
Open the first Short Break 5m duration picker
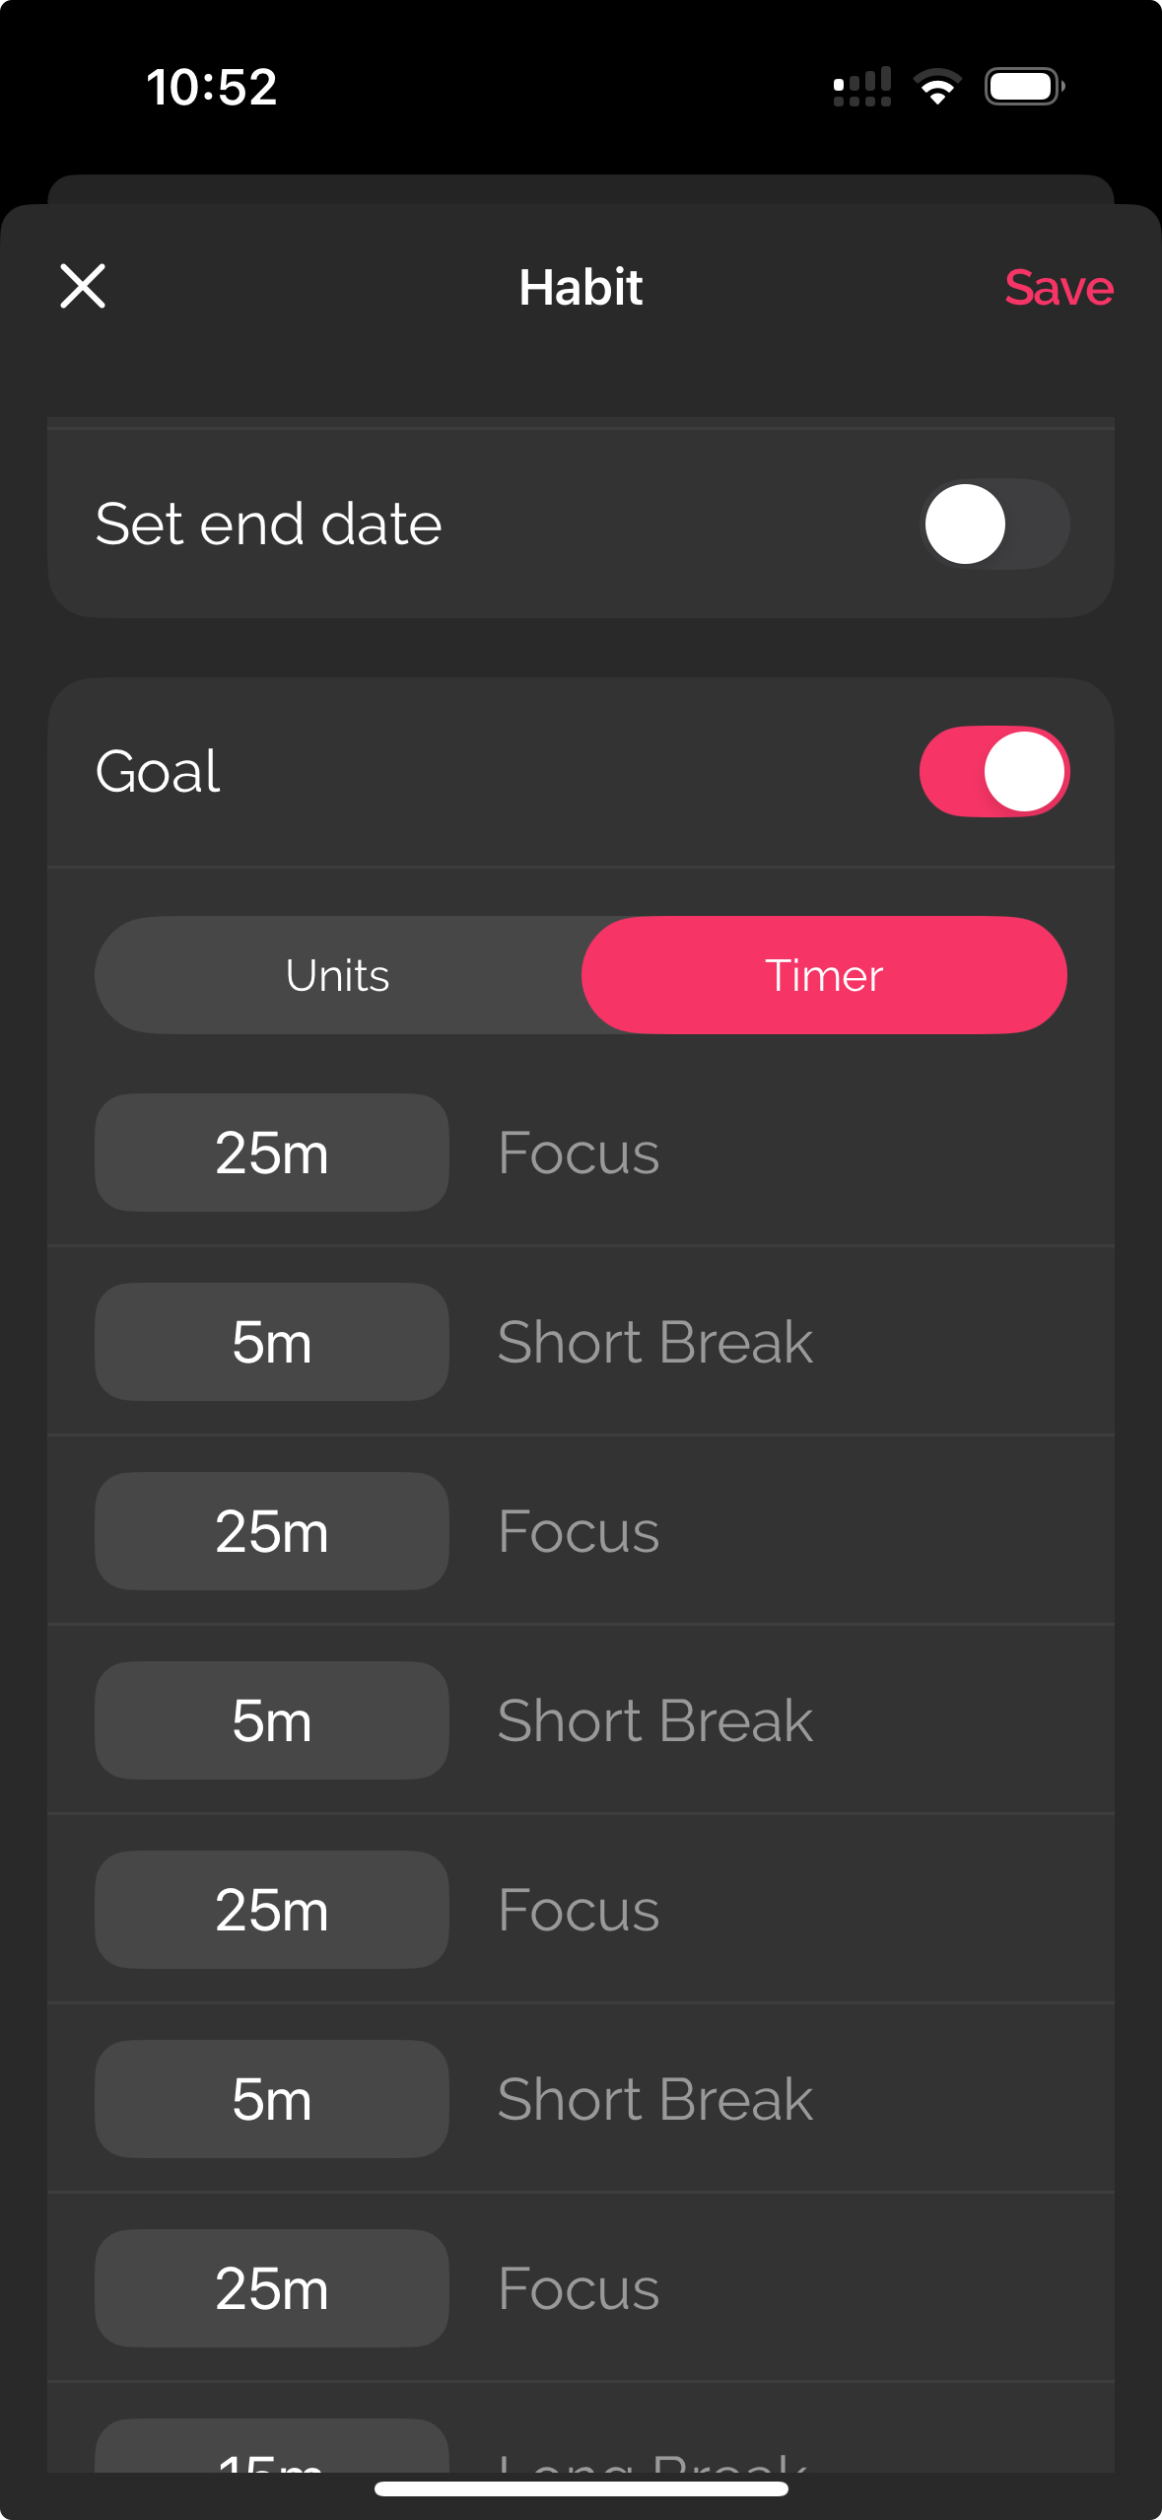coord(272,1342)
